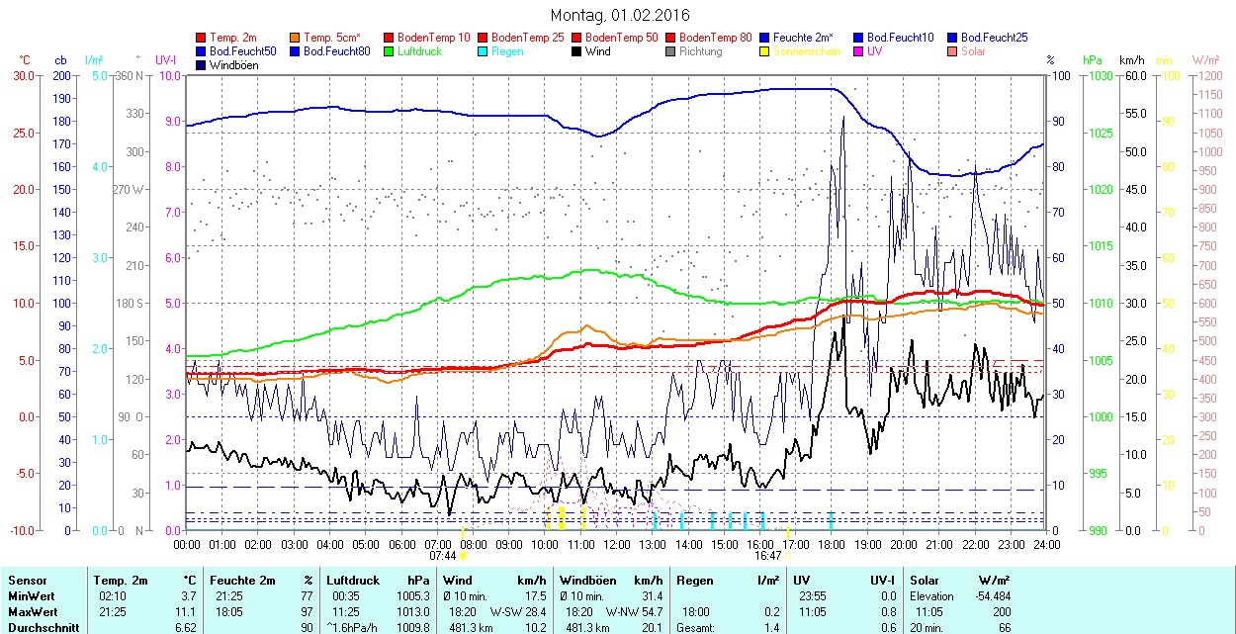1236x634 pixels.
Task: Click the green Luftdruck legend swatch
Action: pos(390,51)
